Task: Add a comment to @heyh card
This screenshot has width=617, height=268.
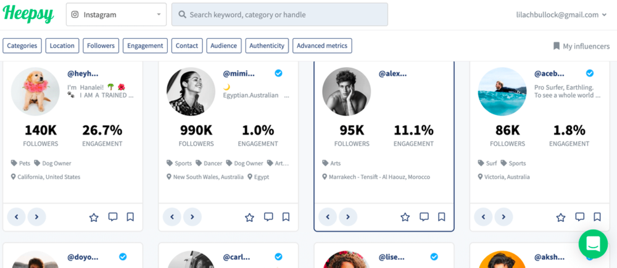Action: point(113,217)
